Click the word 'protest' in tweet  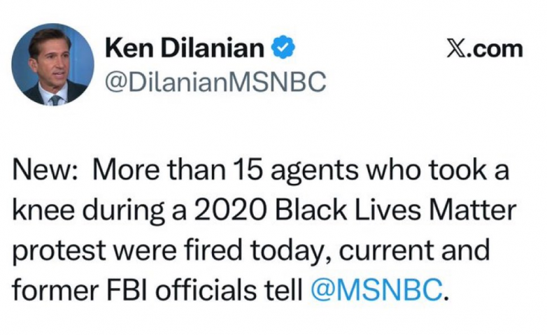click(59, 251)
